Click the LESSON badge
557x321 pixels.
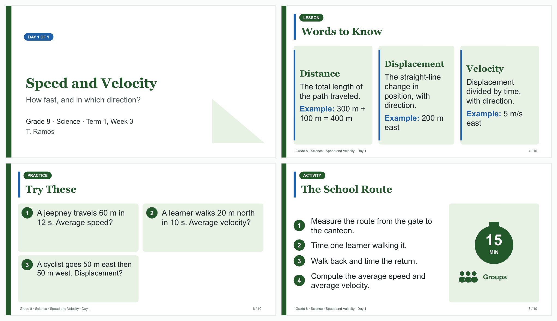tap(311, 18)
